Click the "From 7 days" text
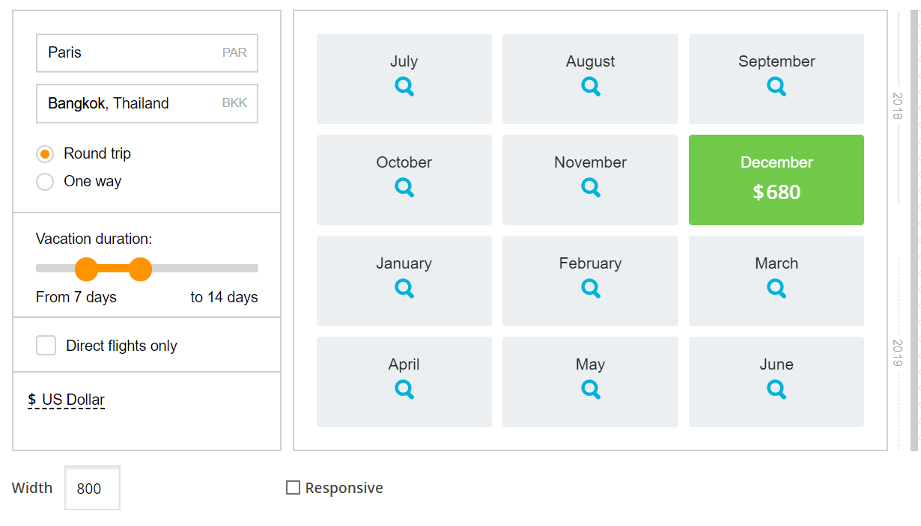Viewport: 921px width, 526px height. (76, 297)
